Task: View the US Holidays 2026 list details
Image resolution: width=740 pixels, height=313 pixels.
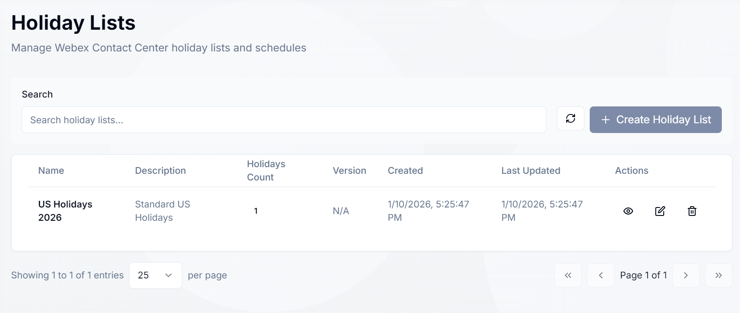Action: tap(628, 211)
